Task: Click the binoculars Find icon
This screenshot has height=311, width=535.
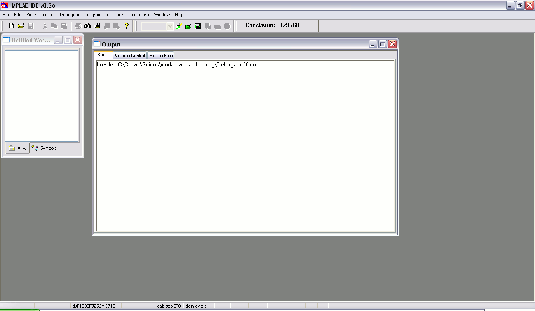Action: point(87,26)
